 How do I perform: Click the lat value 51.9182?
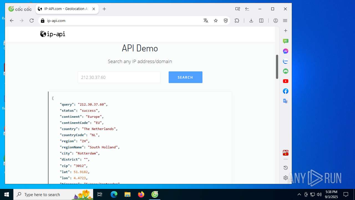tap(81, 172)
